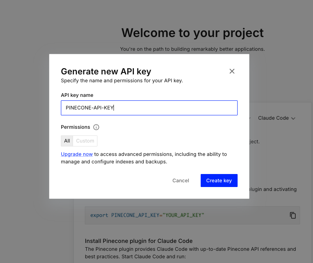
Task: Select the All permissions option
Action: 67,141
